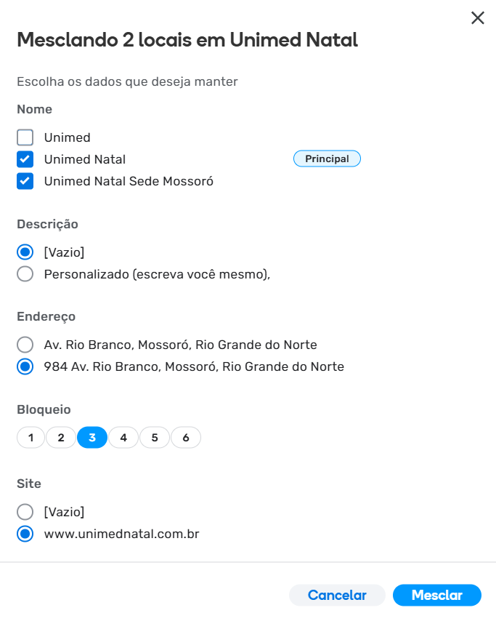Select address Av. Rio Branco without number

[x=25, y=345]
